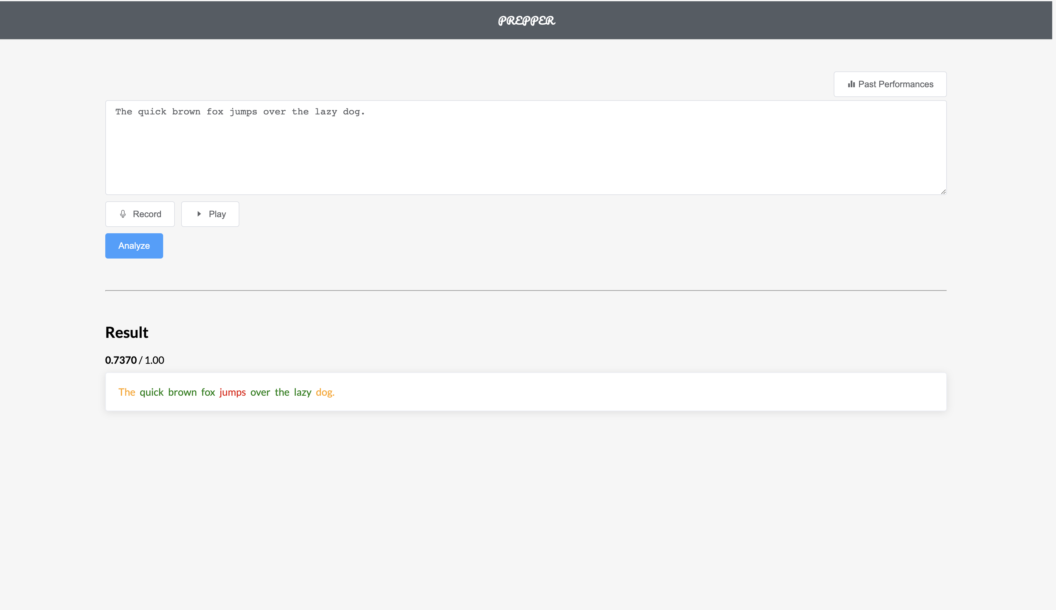Click the microphone icon in Record button
This screenshot has height=610, width=1056.
pos(123,214)
